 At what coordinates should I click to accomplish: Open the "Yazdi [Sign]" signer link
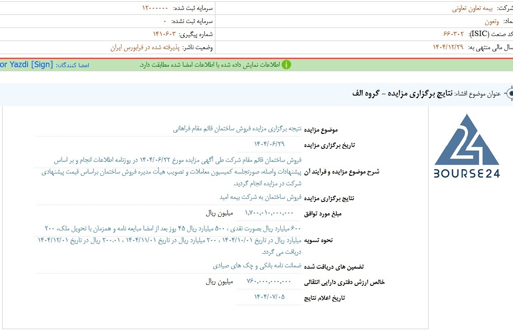pyautogui.click(x=26, y=64)
